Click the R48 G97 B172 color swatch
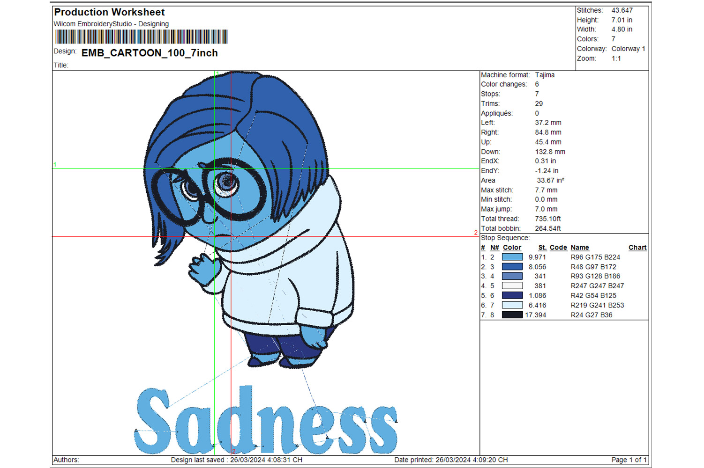This screenshot has height=468, width=704. point(512,267)
